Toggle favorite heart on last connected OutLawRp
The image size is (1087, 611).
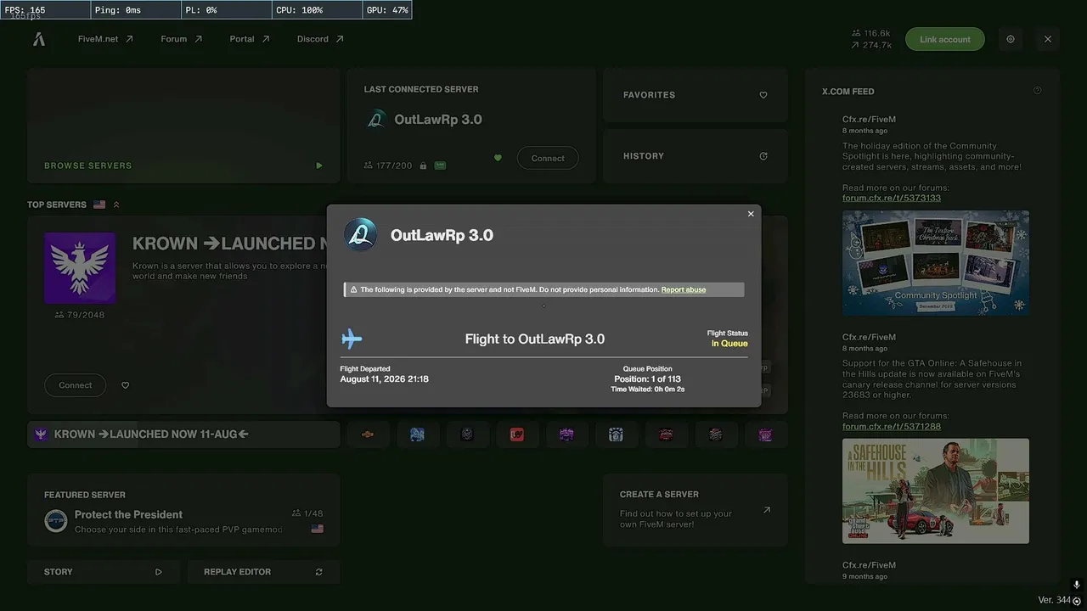tap(498, 158)
